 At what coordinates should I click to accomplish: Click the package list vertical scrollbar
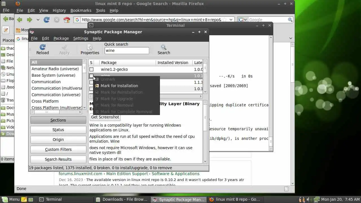205,77
